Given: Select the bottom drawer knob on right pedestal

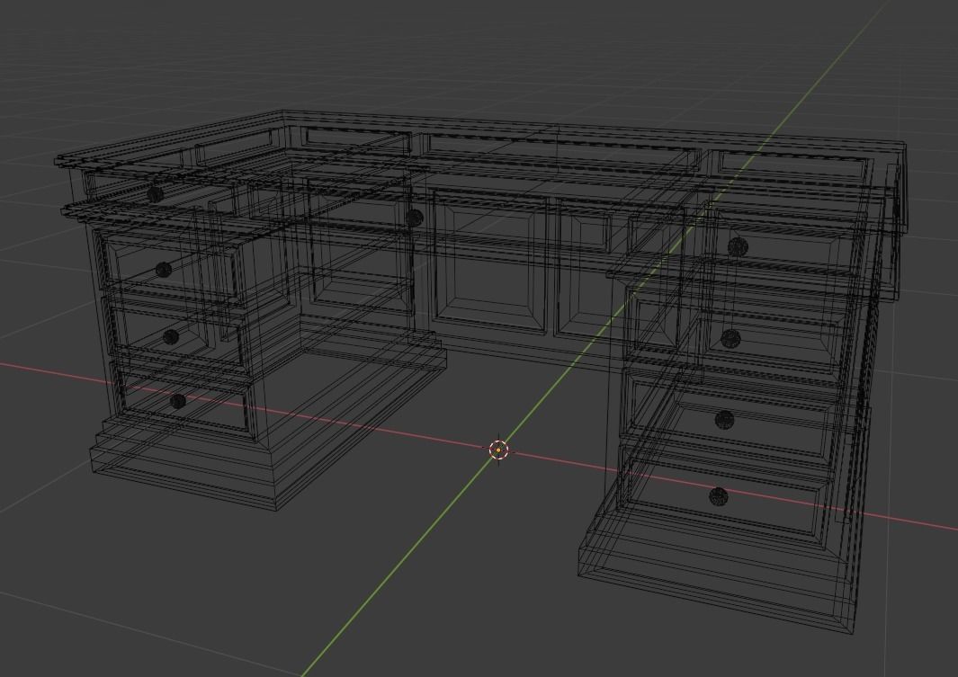Looking at the screenshot, I should 719,496.
